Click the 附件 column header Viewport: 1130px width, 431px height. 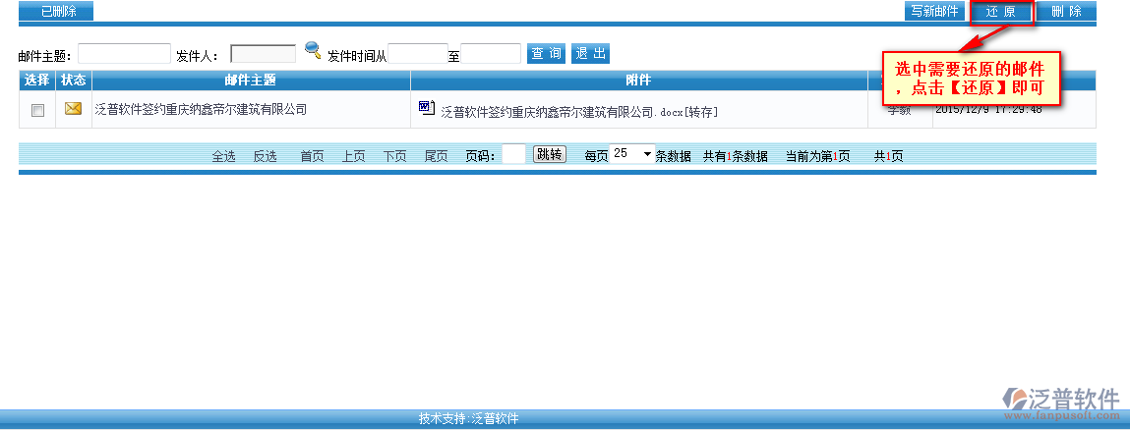coord(639,80)
